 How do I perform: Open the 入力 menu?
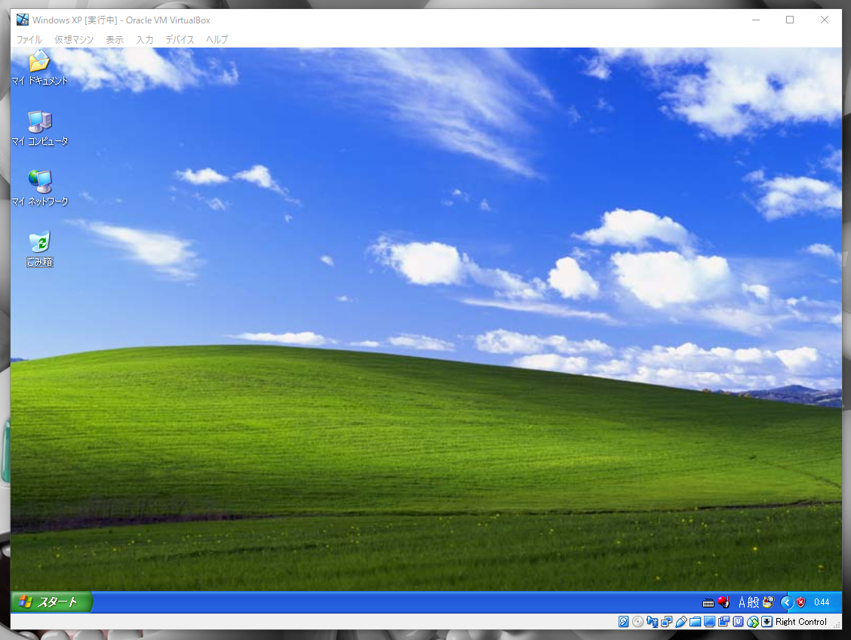pyautogui.click(x=144, y=40)
